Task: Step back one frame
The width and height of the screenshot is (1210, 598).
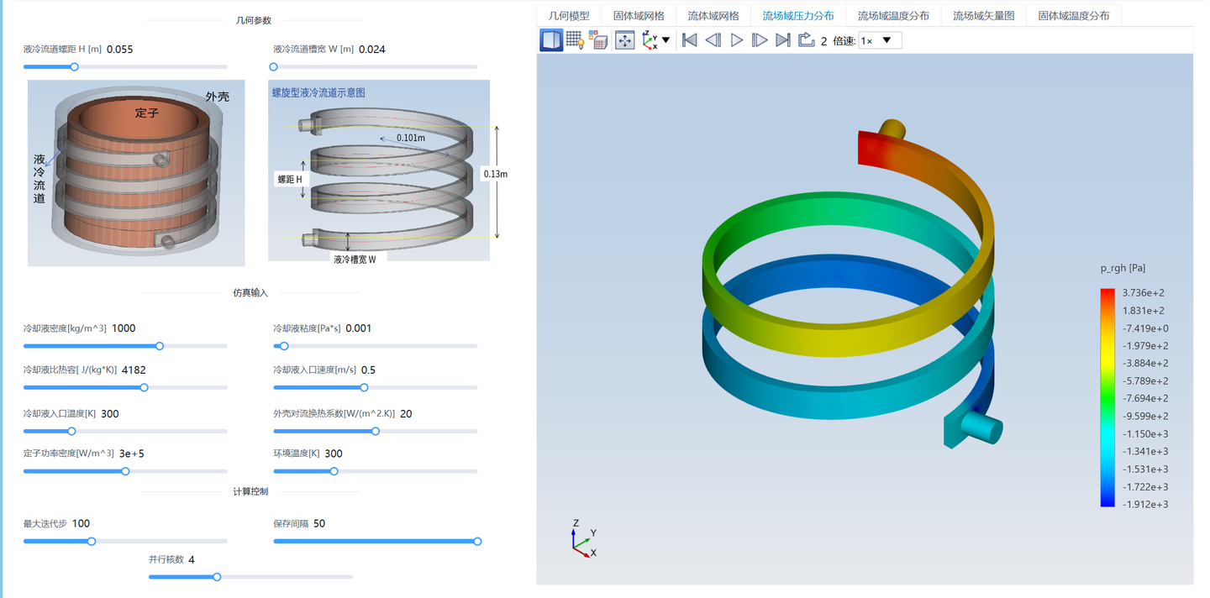Action: coord(713,40)
